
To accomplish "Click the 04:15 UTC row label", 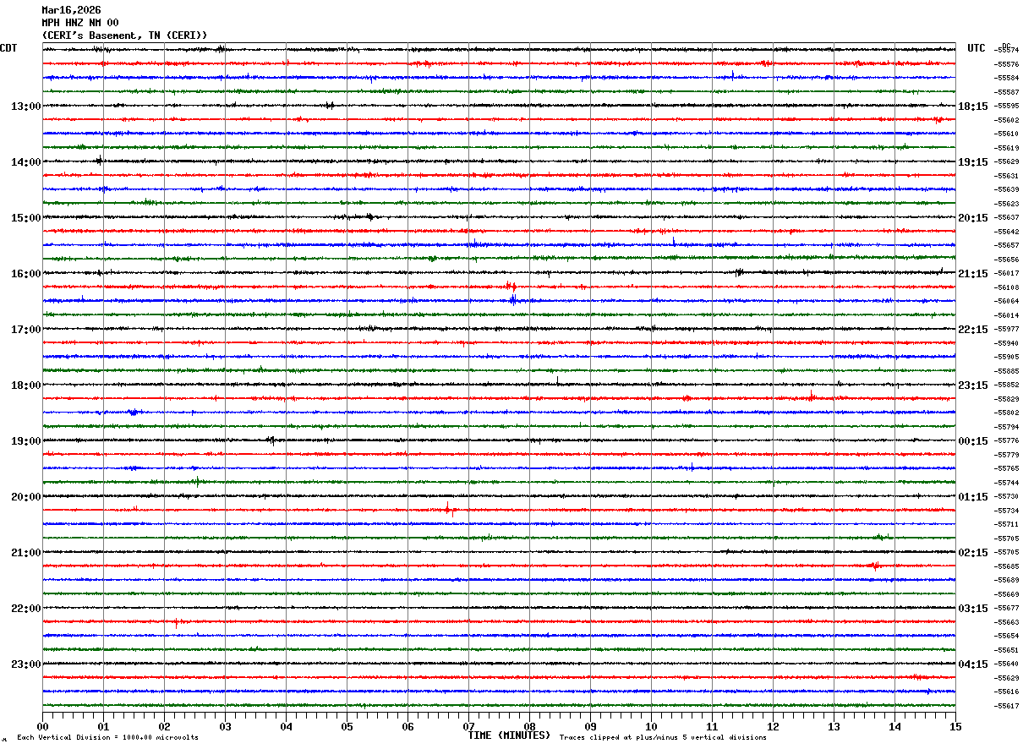I will [x=973, y=664].
